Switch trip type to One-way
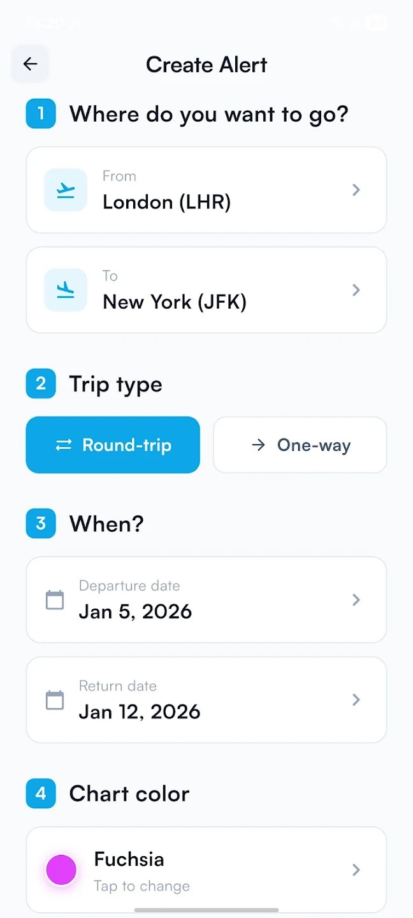Screen dimensions: 413x918 point(300,445)
